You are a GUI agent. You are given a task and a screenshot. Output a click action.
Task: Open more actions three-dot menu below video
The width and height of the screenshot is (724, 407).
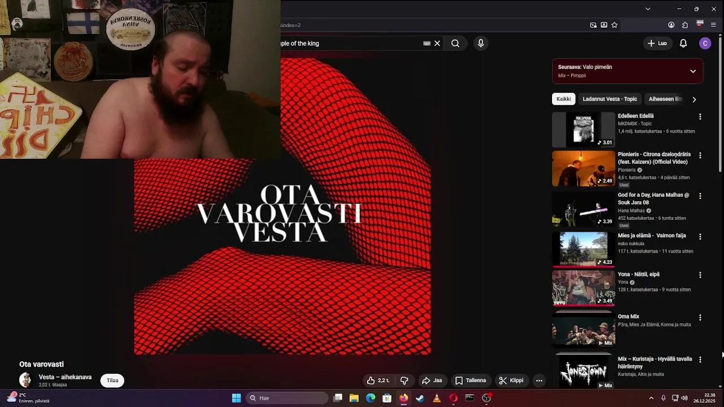pos(539,380)
